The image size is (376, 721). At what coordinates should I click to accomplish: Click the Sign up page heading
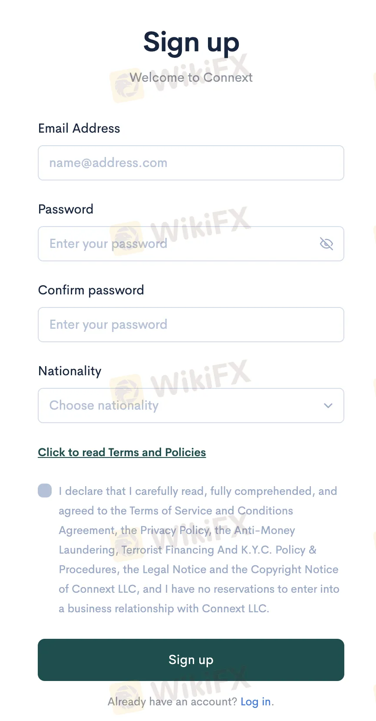click(191, 43)
